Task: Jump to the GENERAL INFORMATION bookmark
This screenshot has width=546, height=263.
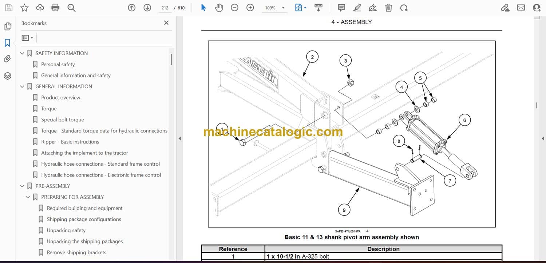Action: 64,86
